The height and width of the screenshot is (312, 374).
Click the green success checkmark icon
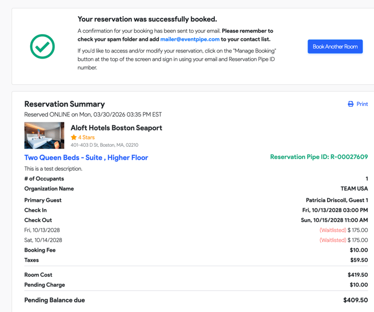(x=42, y=47)
